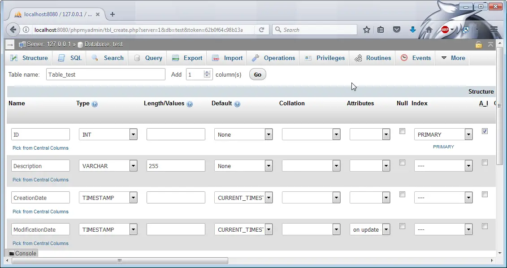
Task: Open a new tab with the plus button
Action: 113,14
